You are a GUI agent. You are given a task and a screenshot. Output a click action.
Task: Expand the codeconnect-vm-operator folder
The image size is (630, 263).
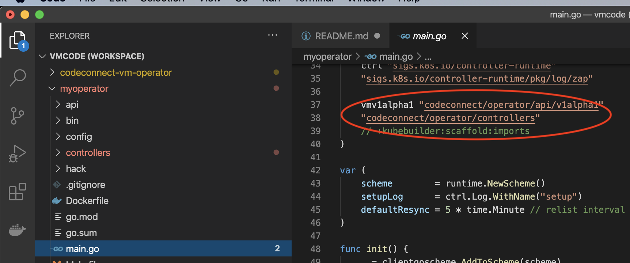pos(52,72)
